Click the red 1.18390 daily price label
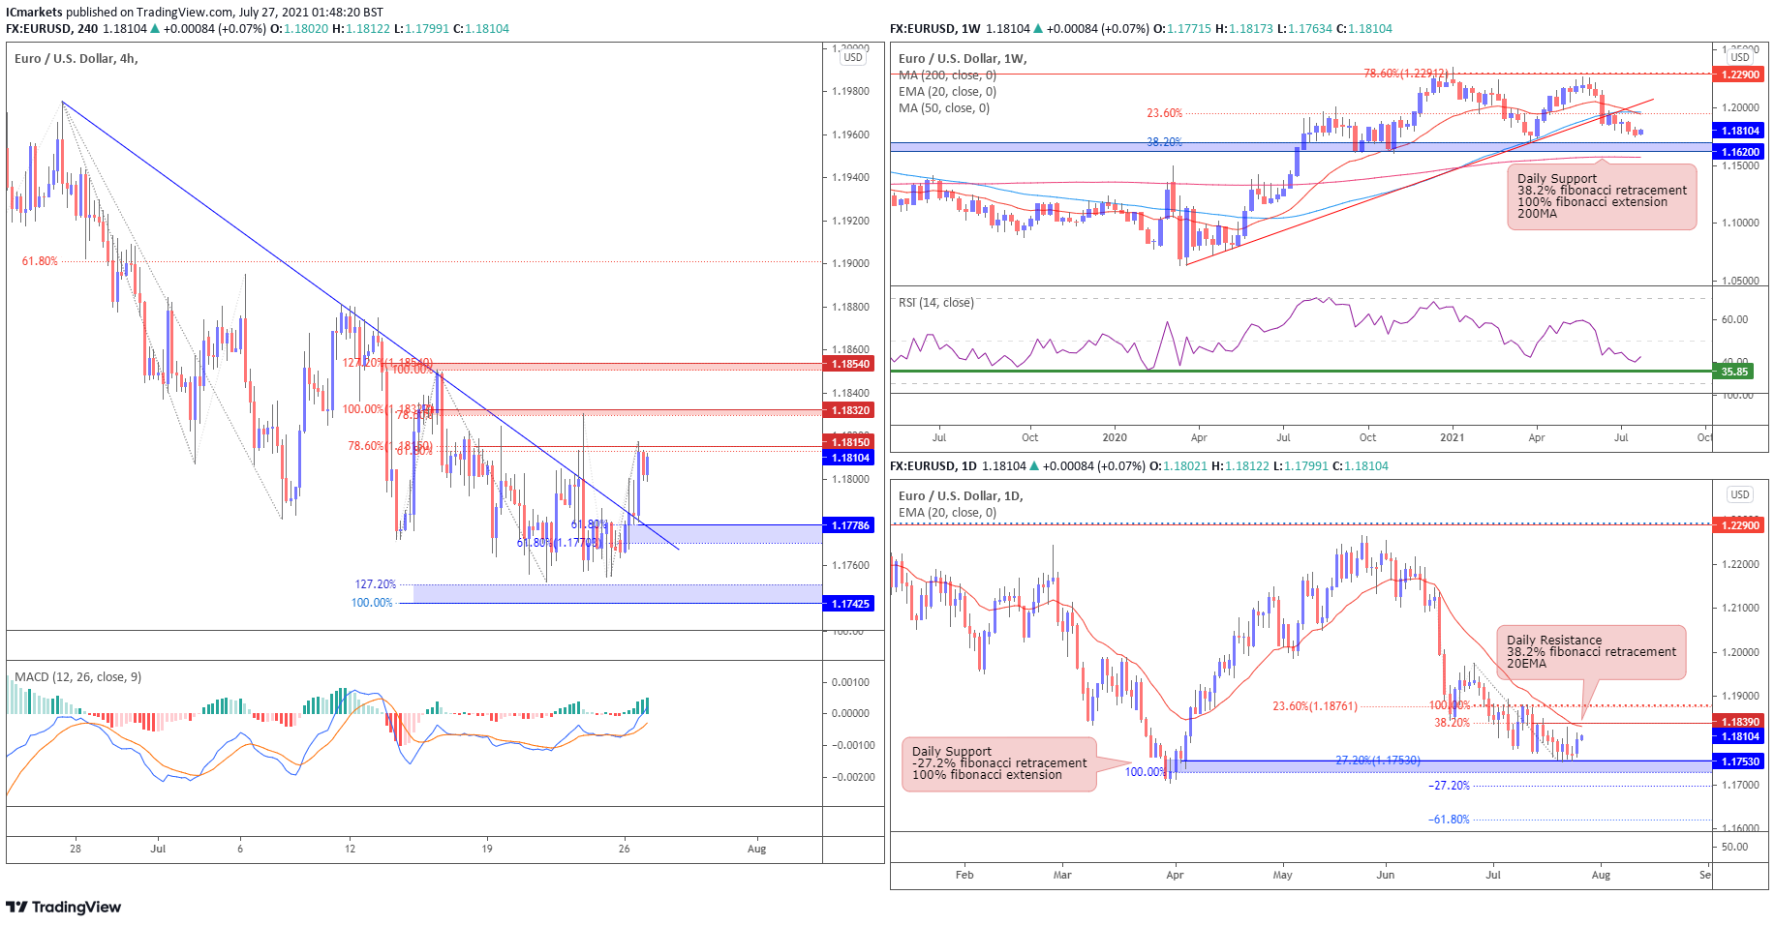This screenshot has width=1775, height=925. click(1739, 722)
